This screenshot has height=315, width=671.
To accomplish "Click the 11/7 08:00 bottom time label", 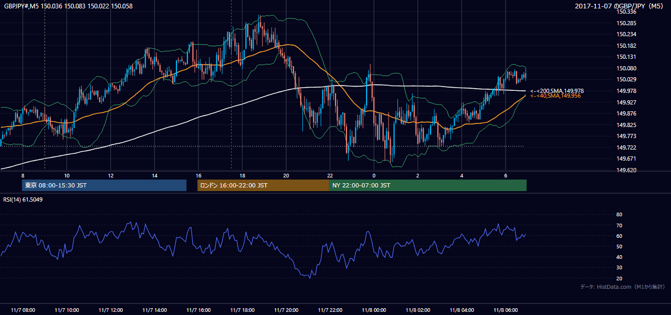I will point(23,310).
